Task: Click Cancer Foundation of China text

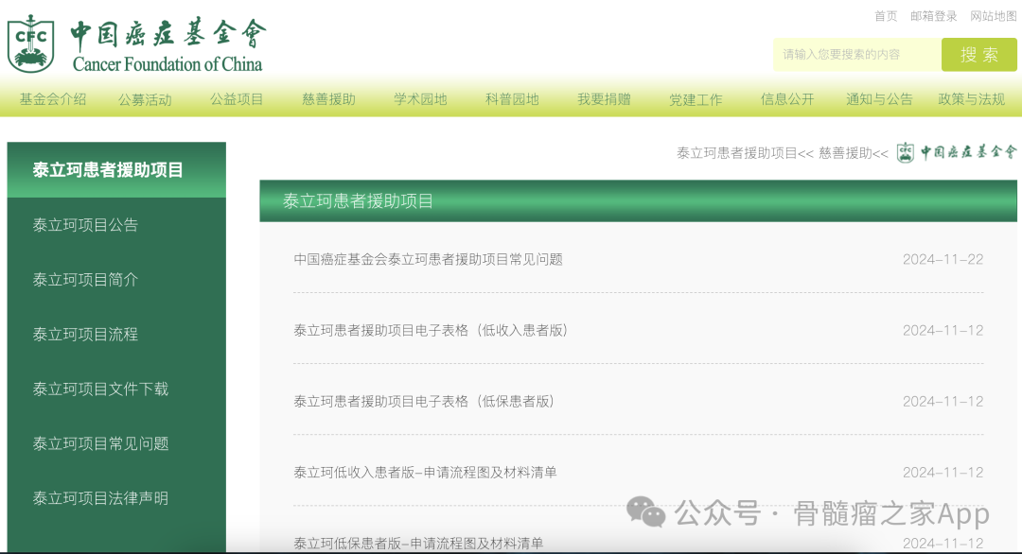Action: pos(167,63)
